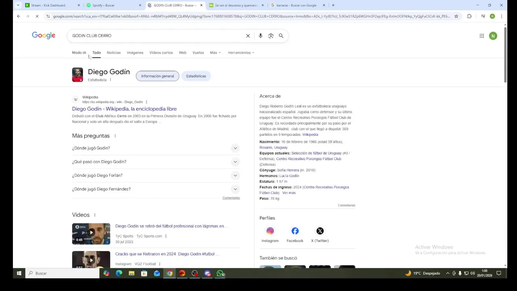517x291 pixels.
Task: Open Diego Godín's X (Twitter) profile
Action: [320, 234]
